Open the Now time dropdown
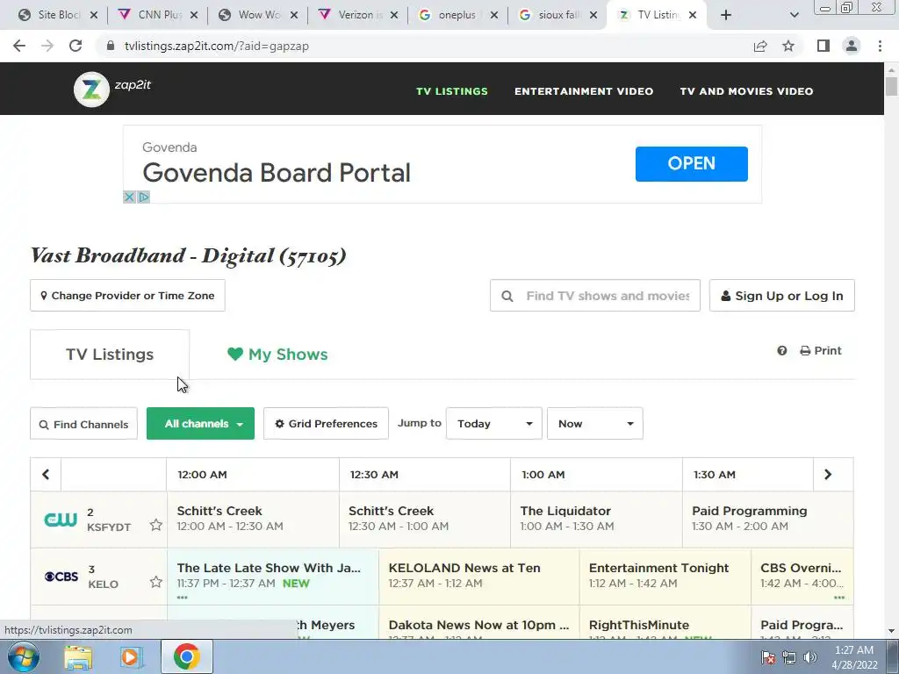 (x=595, y=424)
